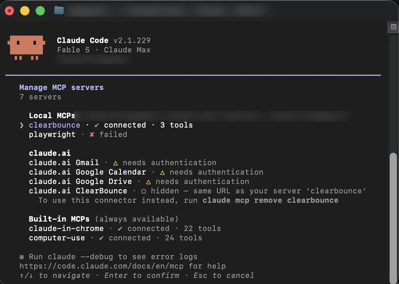Click the red close window button
The width and height of the screenshot is (399, 284).
point(9,11)
